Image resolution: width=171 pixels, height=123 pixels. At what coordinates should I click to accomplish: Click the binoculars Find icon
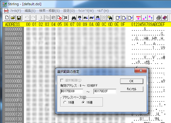[x=74, y=18]
